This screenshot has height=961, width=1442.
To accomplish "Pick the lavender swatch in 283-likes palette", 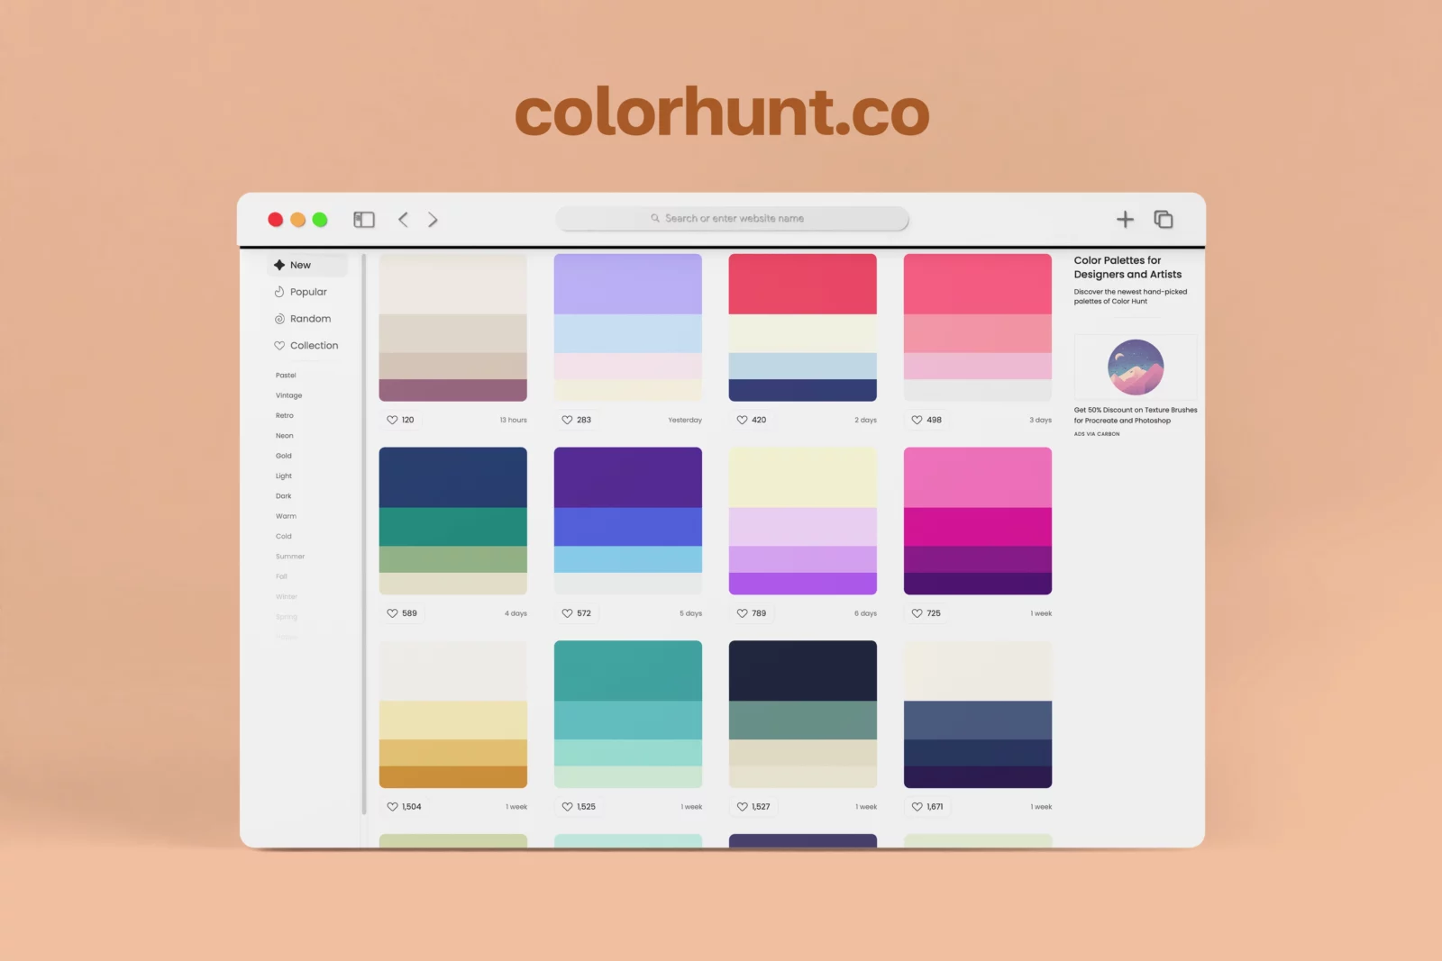I will [x=628, y=284].
